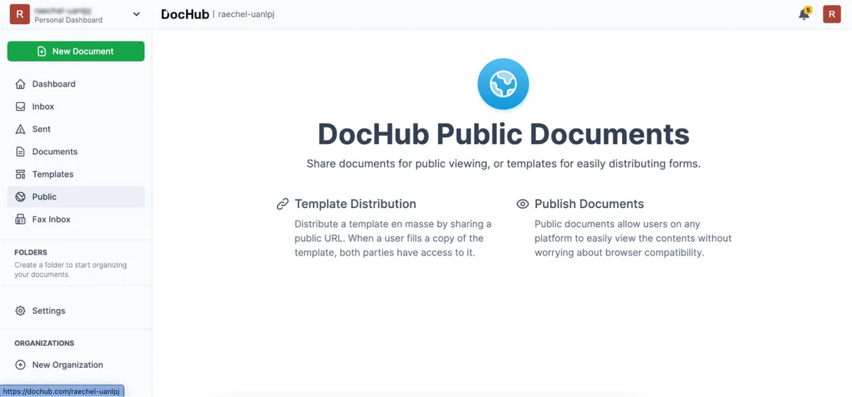Click the link icon beside Template Distribution
The image size is (852, 397).
283,204
